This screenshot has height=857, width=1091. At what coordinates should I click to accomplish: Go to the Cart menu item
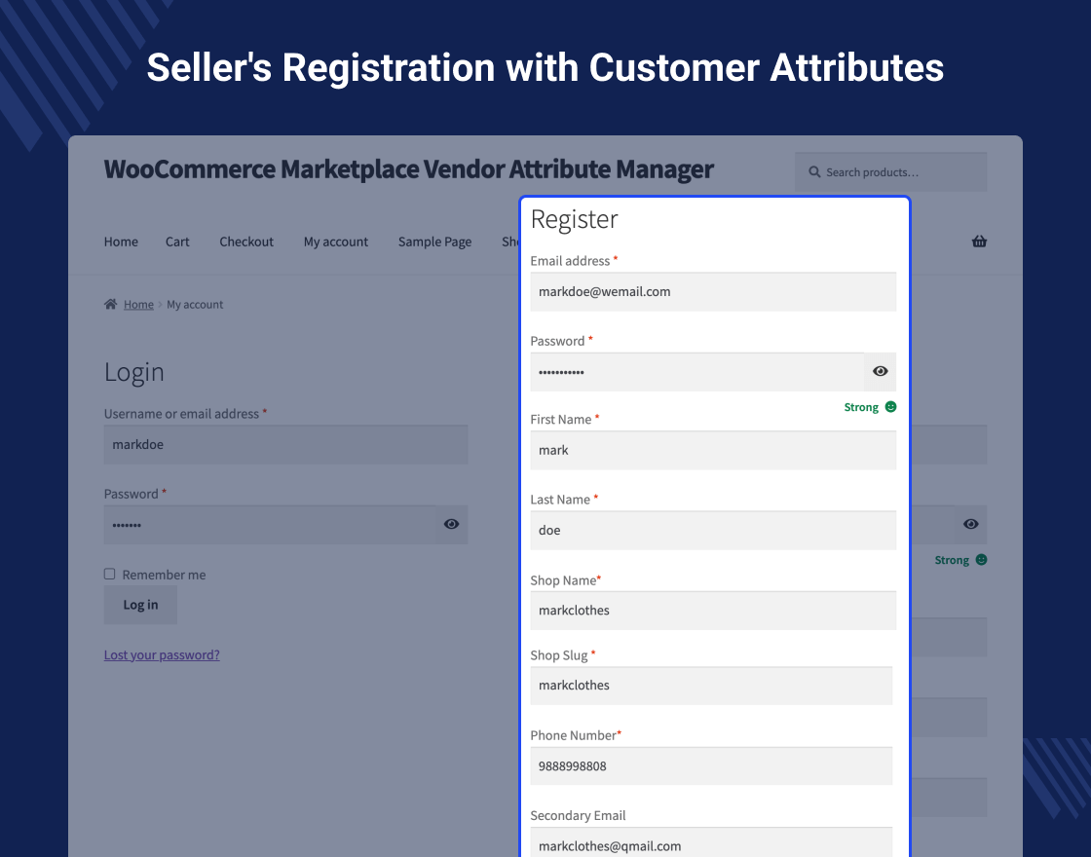177,242
